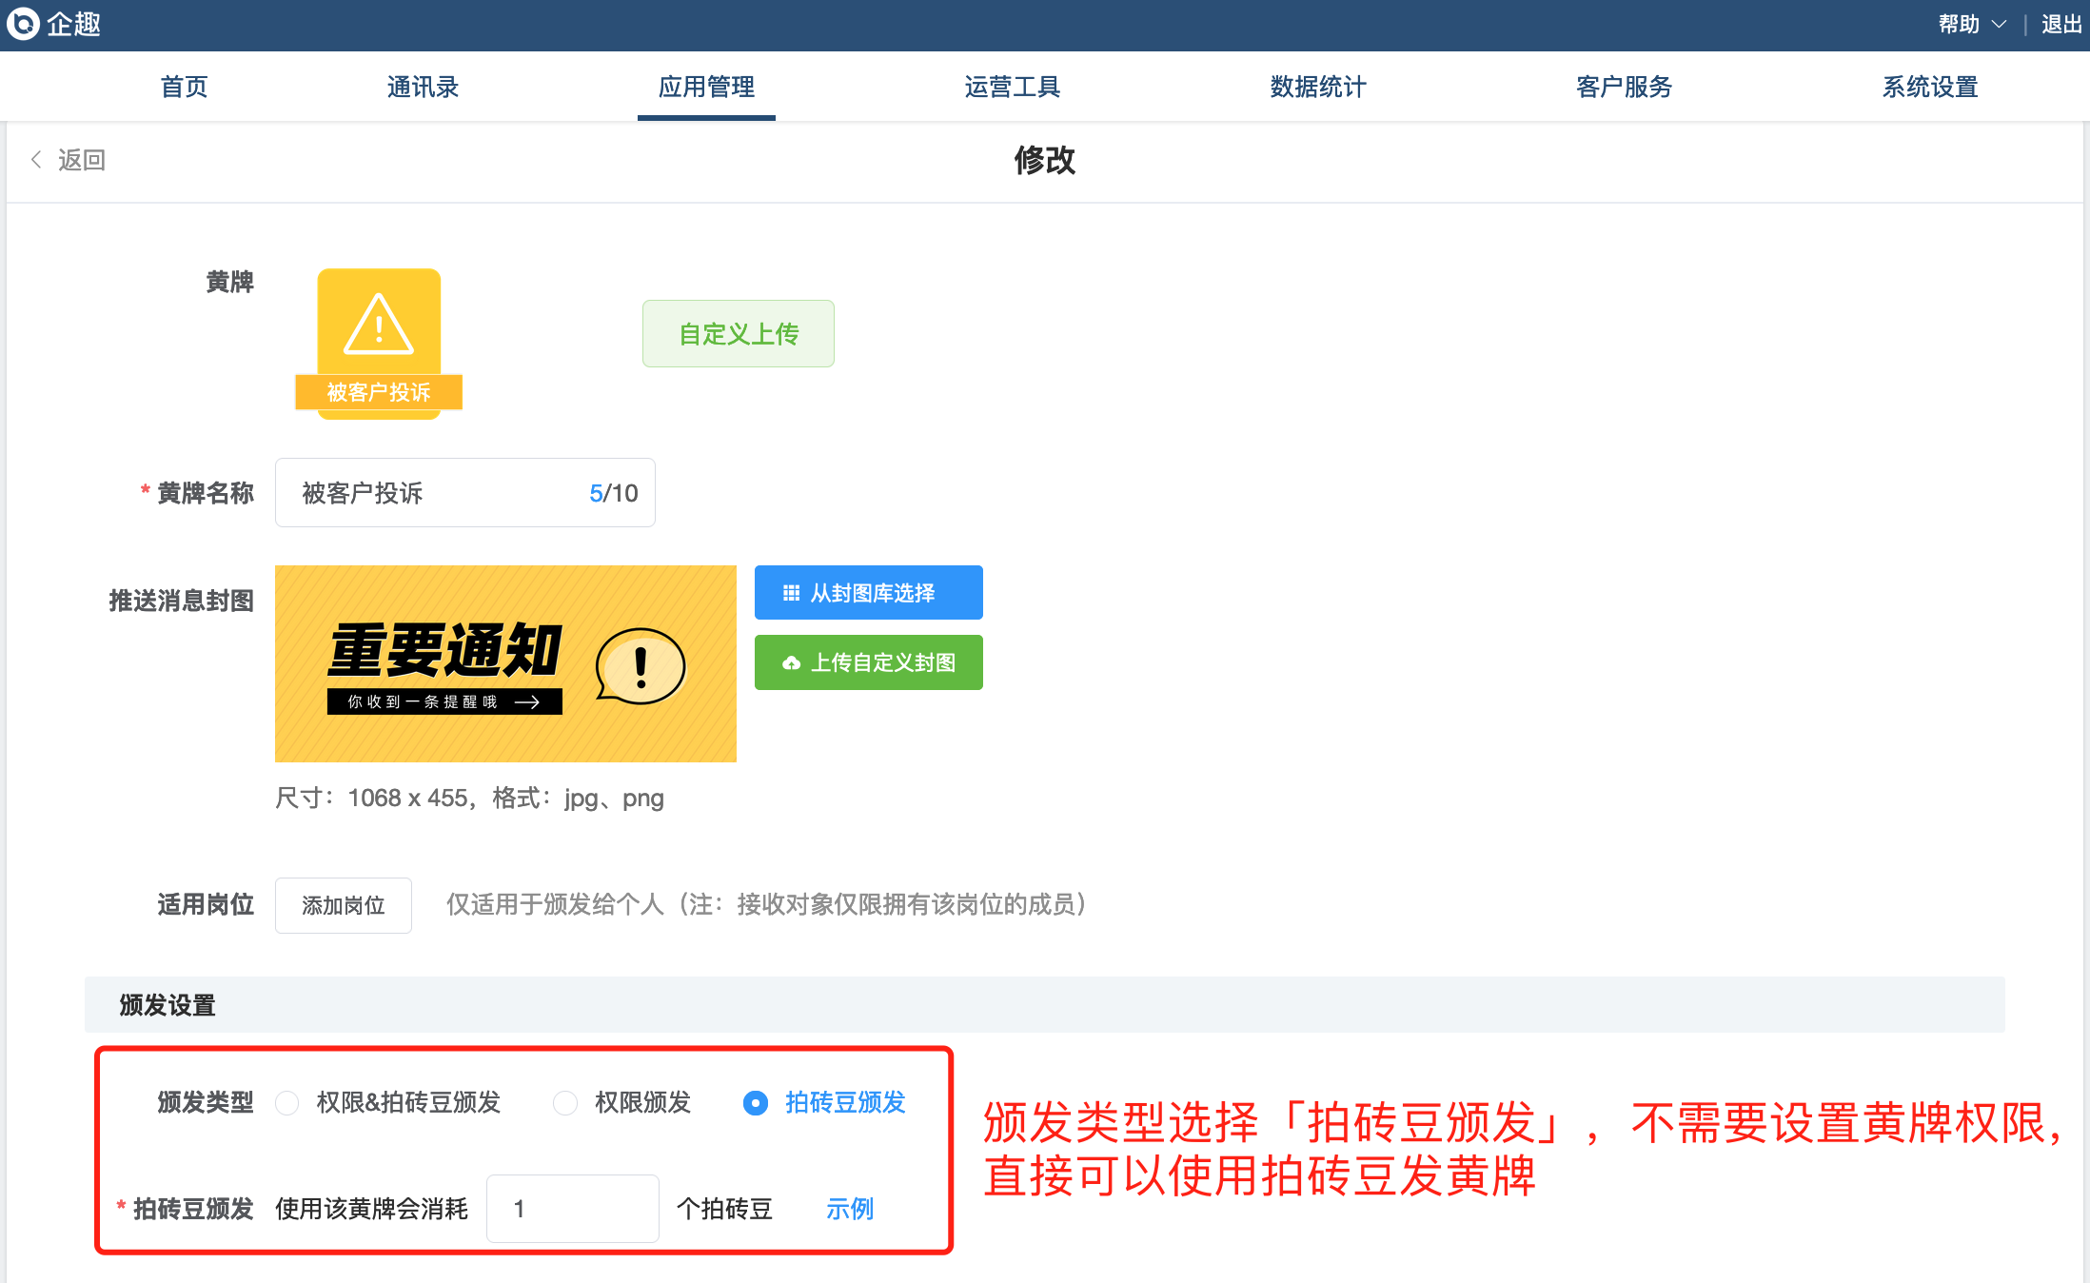Click the 自定义上传 button
The width and height of the screenshot is (2090, 1283).
pyautogui.click(x=739, y=334)
